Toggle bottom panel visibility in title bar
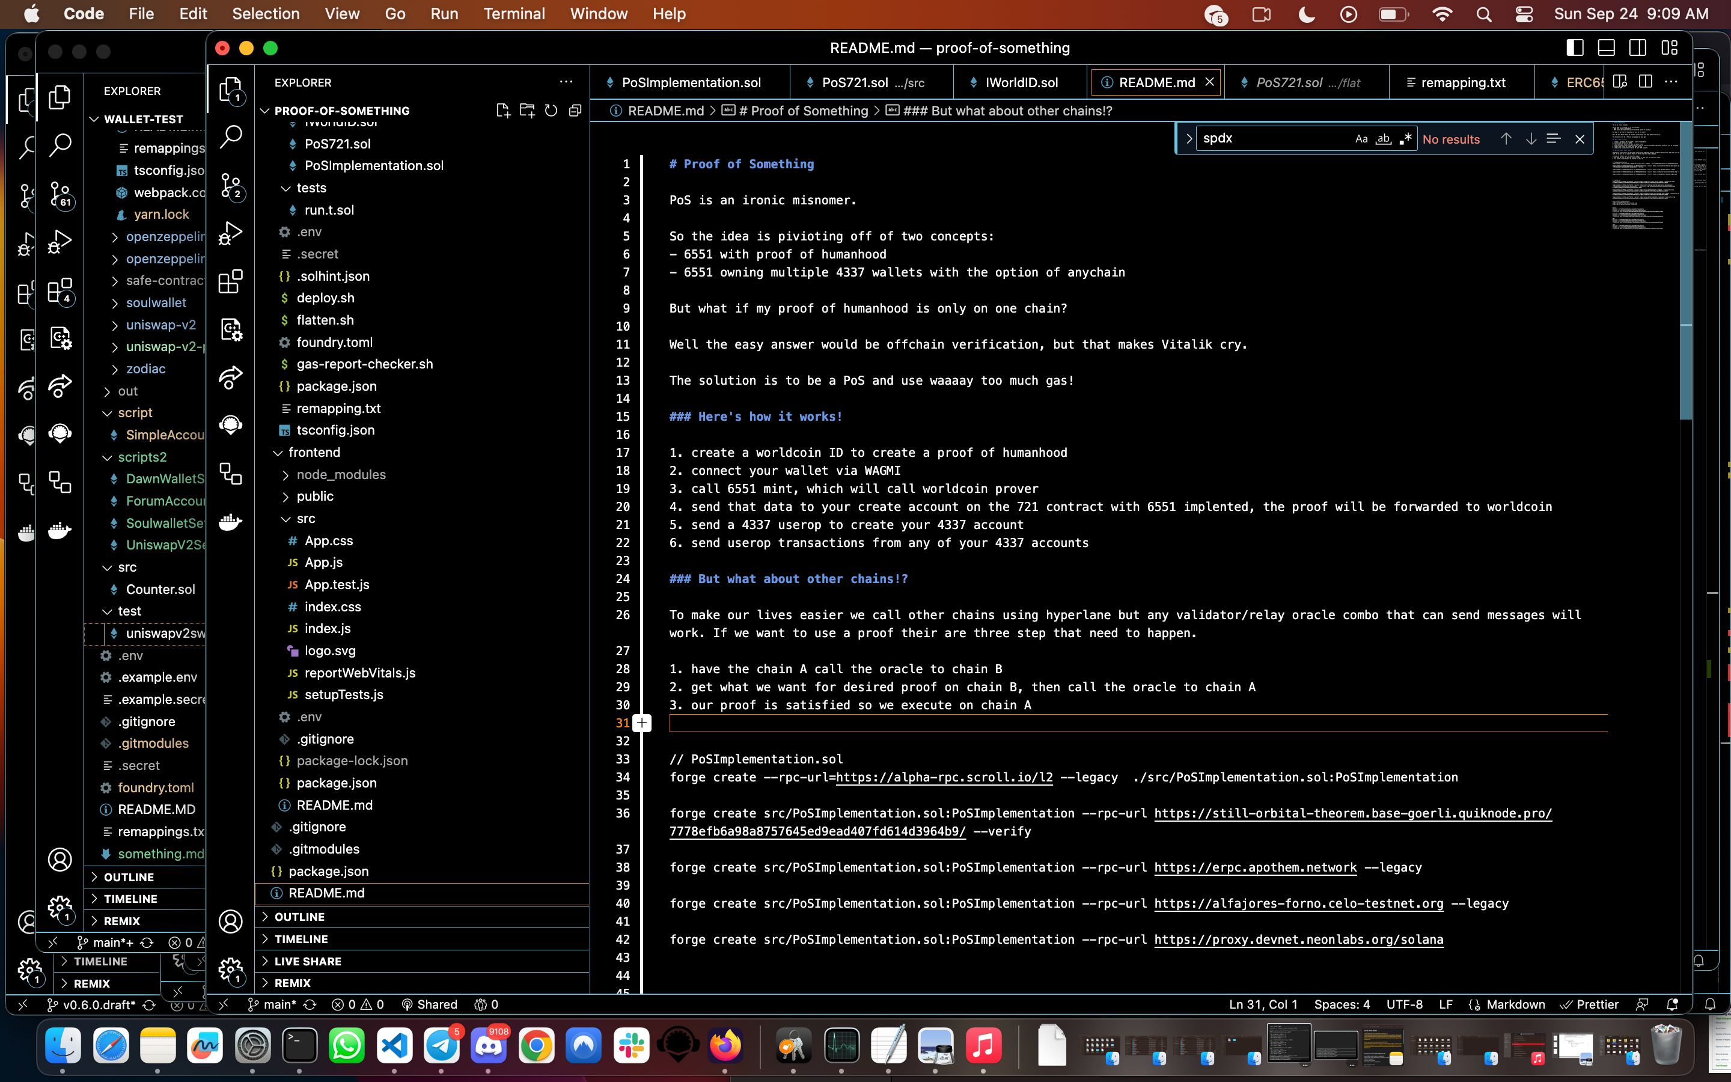The width and height of the screenshot is (1731, 1082). point(1606,48)
